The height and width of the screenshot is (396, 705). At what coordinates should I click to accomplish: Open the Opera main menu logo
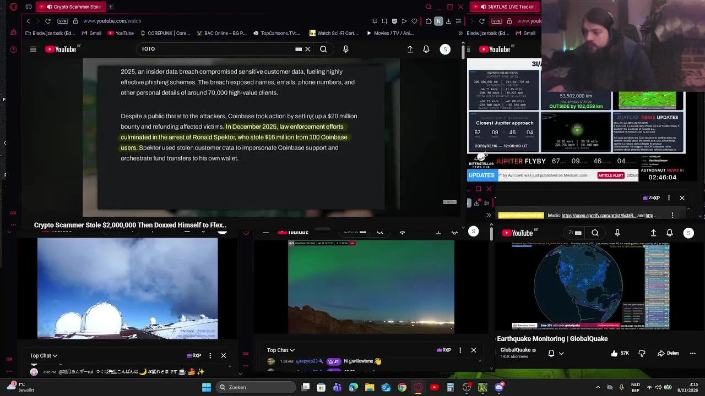coord(13,7)
